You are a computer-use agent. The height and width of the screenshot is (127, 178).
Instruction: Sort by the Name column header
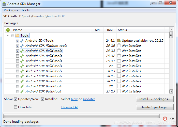(18, 30)
